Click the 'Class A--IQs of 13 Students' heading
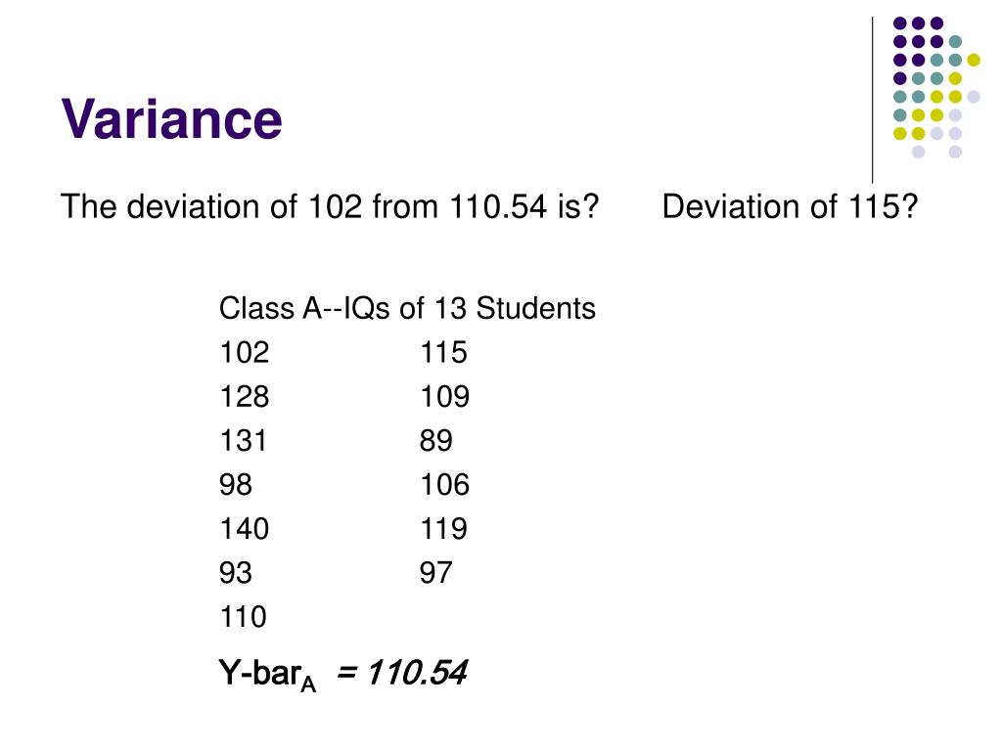Viewport: 1002px width, 751px height. pos(407,308)
